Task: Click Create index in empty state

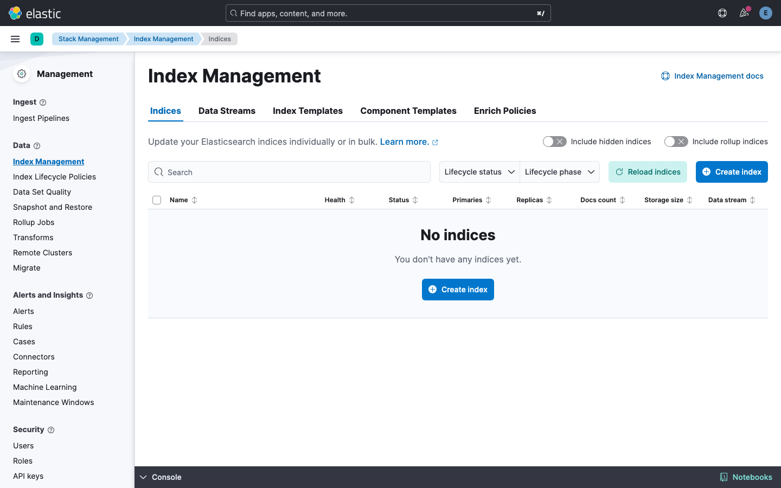Action: (458, 290)
